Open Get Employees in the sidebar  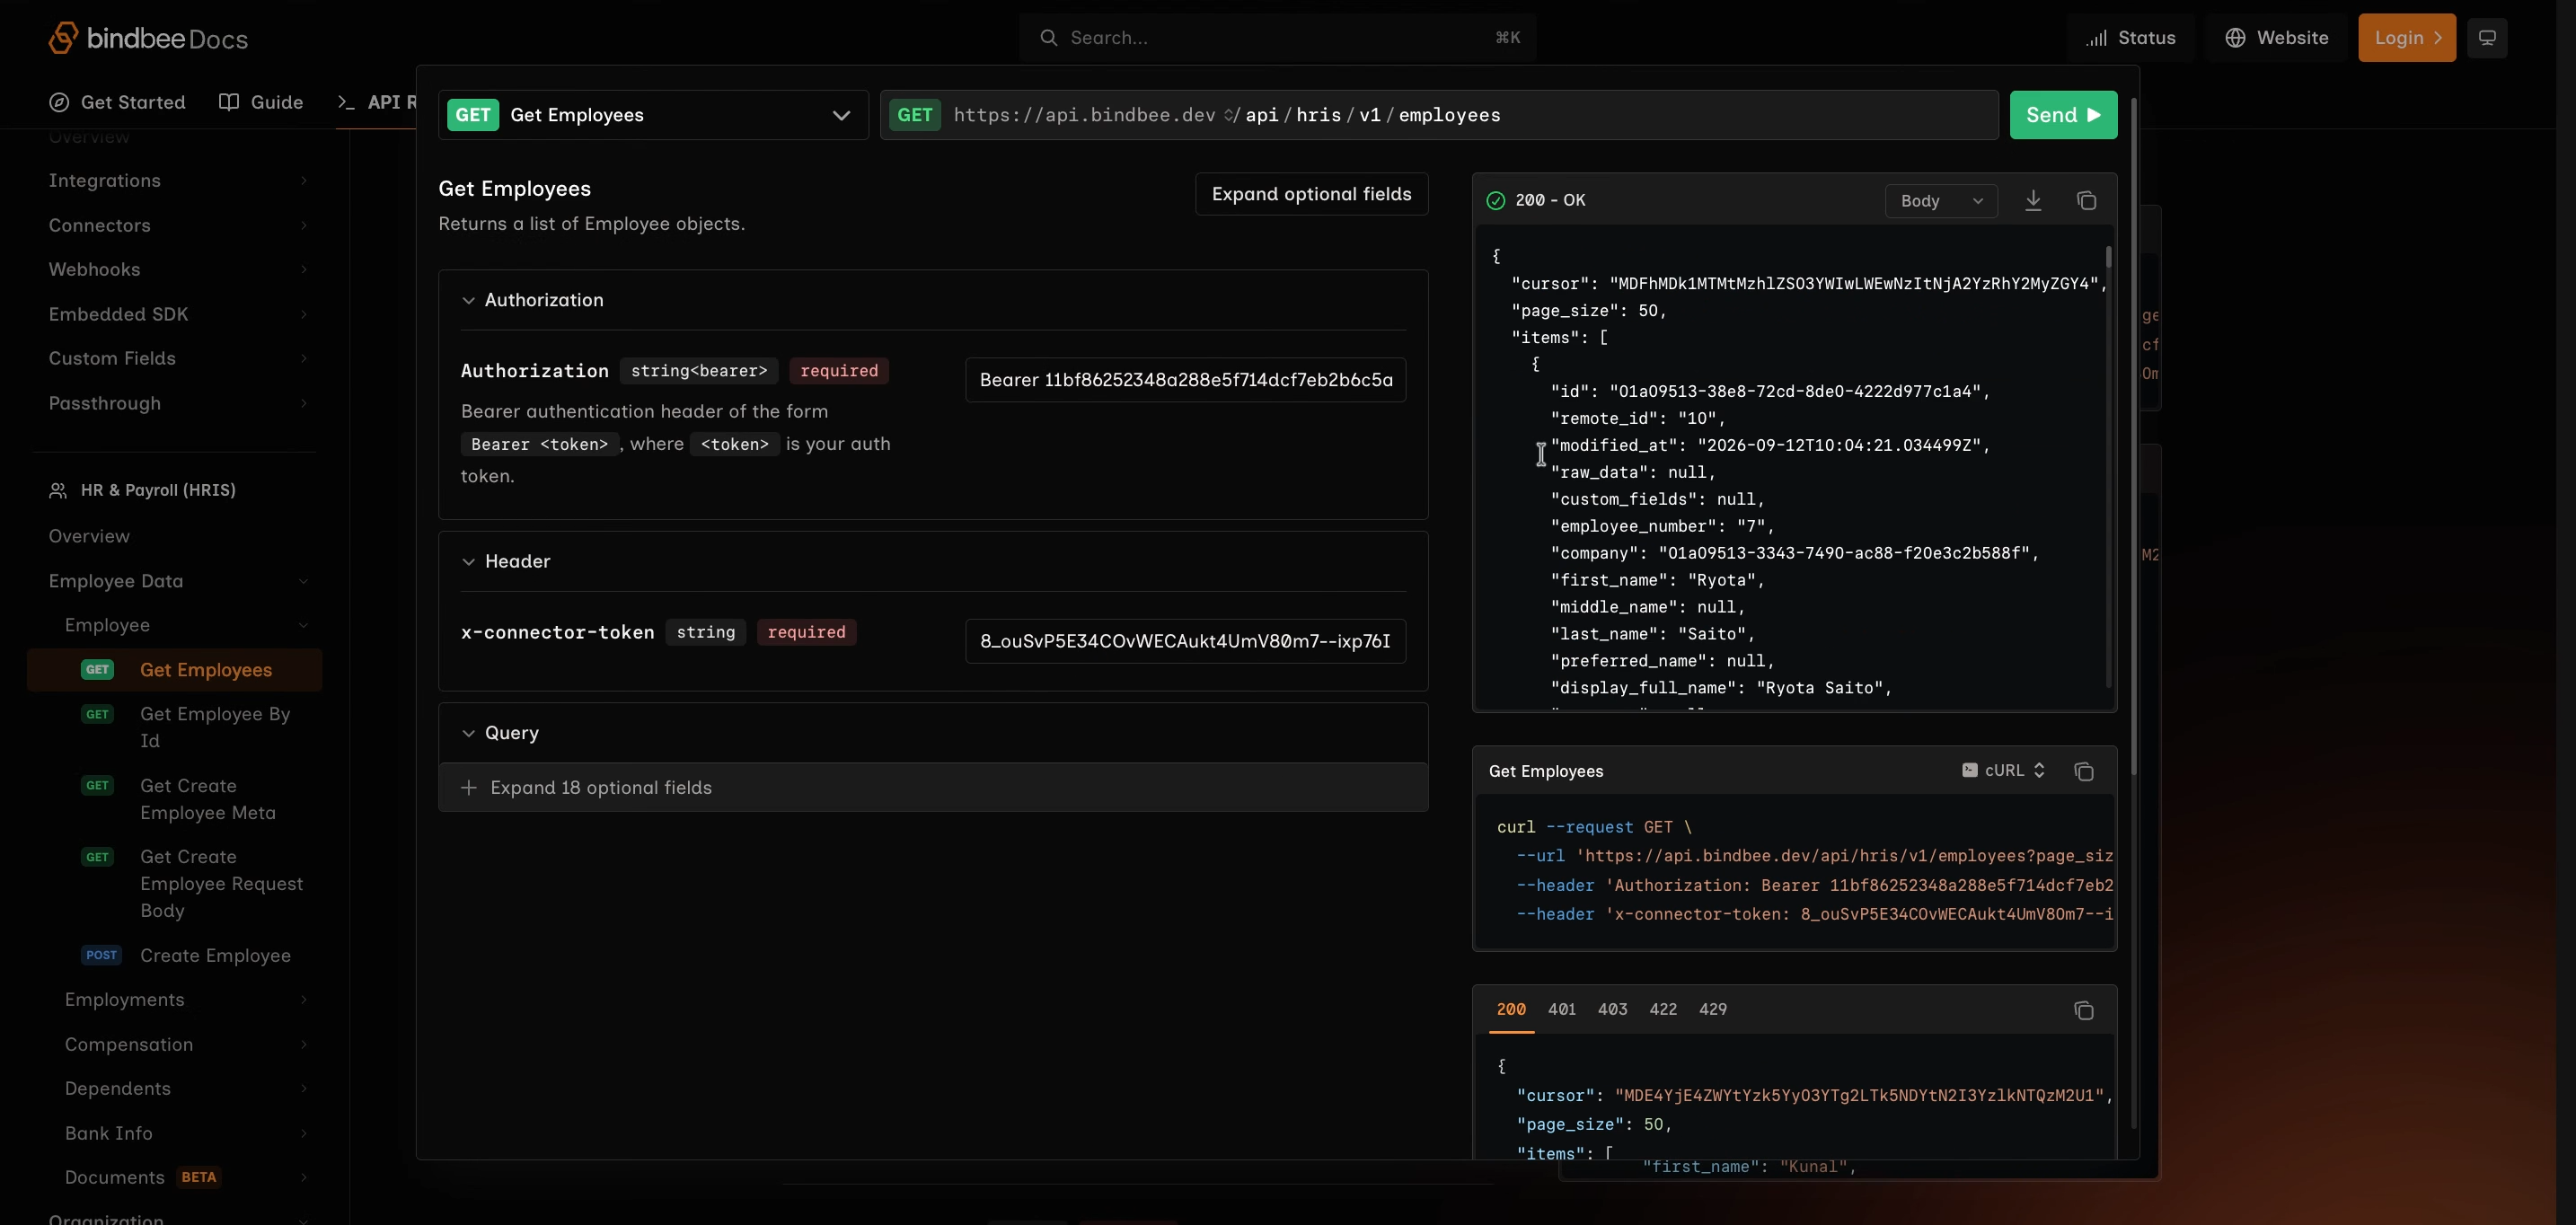(175, 670)
